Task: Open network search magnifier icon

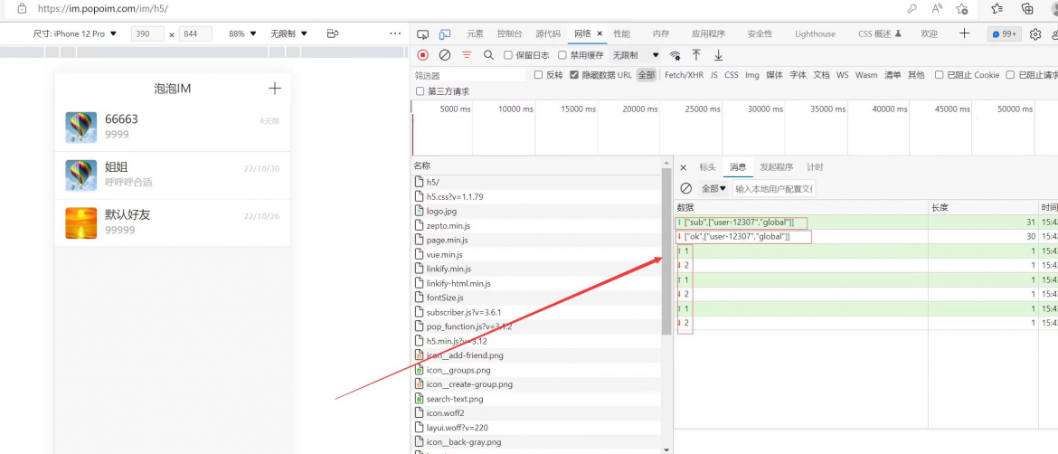Action: 488,55
